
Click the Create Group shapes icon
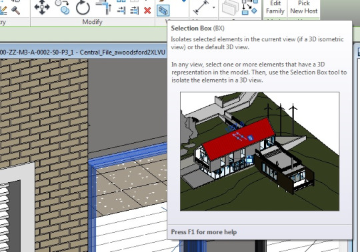point(250,7)
